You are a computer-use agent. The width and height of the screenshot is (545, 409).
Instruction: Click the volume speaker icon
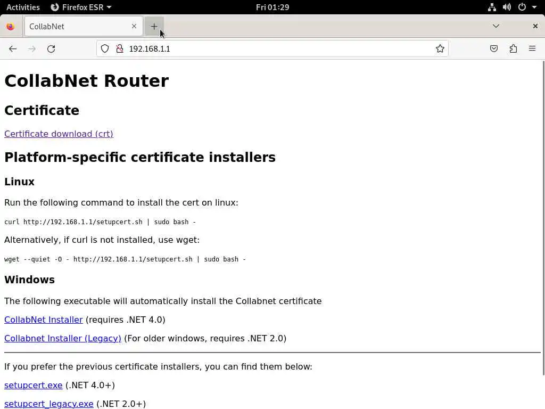[507, 7]
